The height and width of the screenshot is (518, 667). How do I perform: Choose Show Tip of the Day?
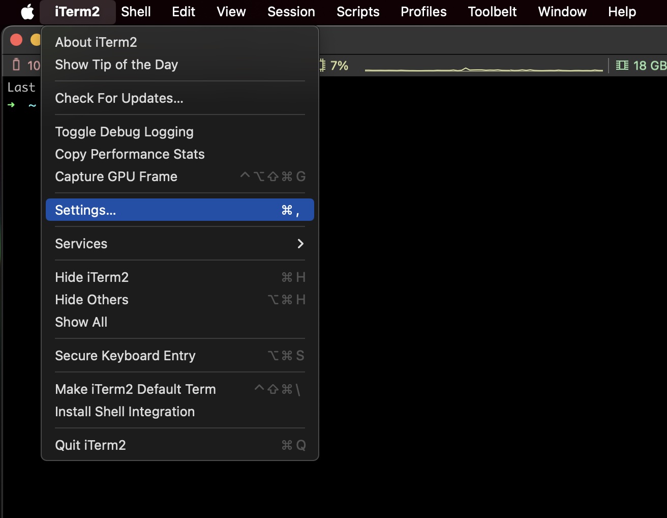(180, 65)
